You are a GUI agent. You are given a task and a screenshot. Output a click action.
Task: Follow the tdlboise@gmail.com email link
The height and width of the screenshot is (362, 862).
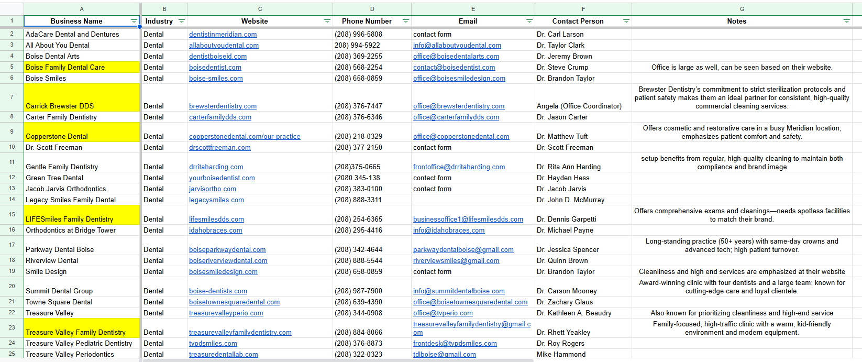click(445, 355)
